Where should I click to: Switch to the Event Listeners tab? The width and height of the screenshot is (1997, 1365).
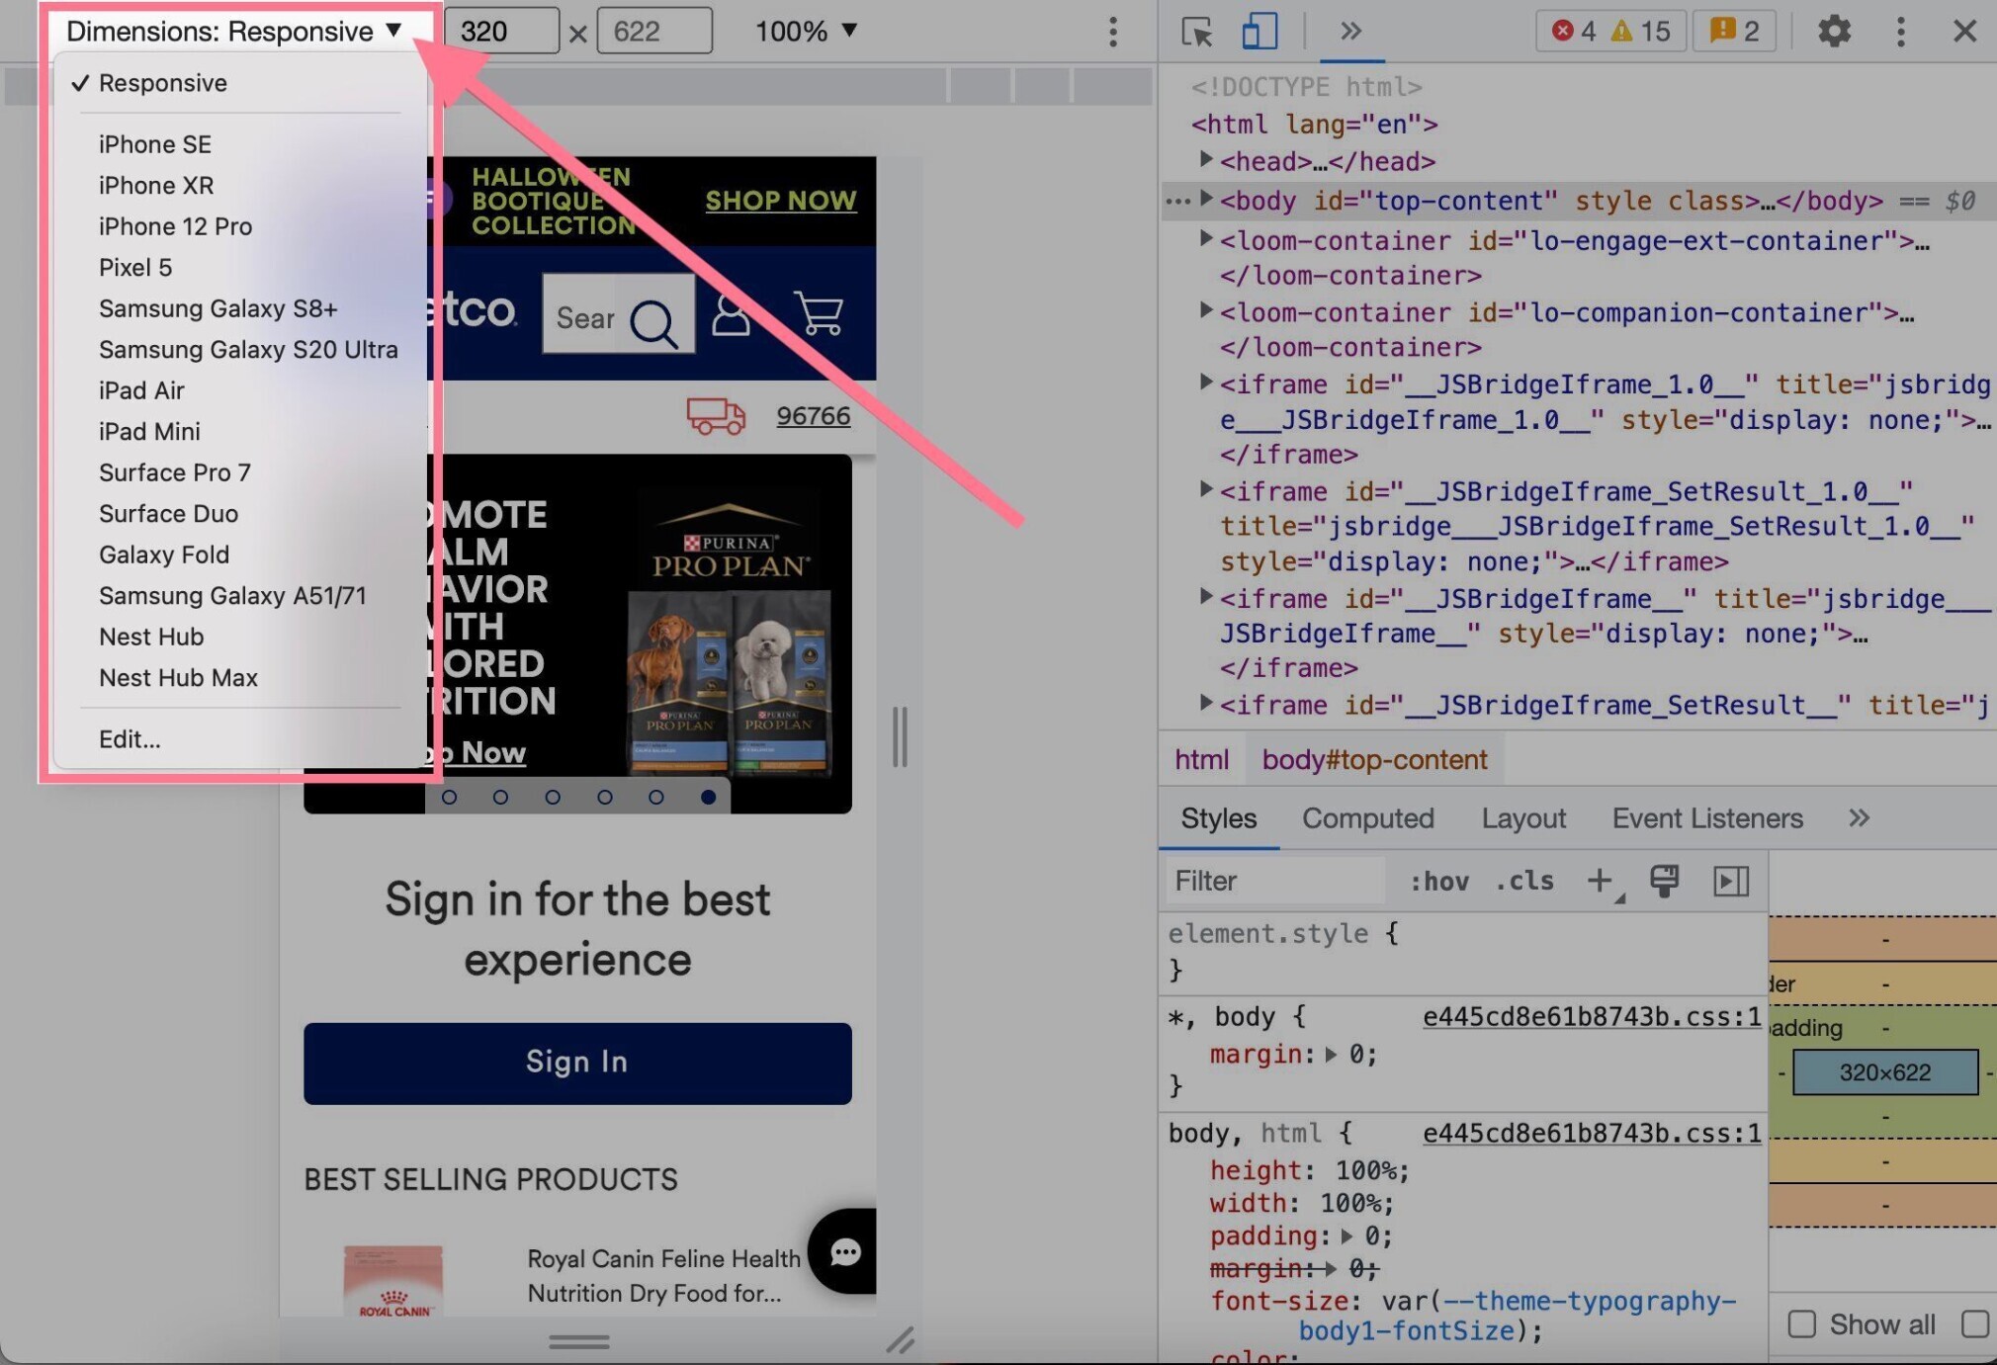(x=1707, y=817)
